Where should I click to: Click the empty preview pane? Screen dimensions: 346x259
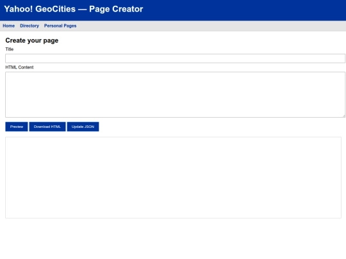click(x=173, y=178)
